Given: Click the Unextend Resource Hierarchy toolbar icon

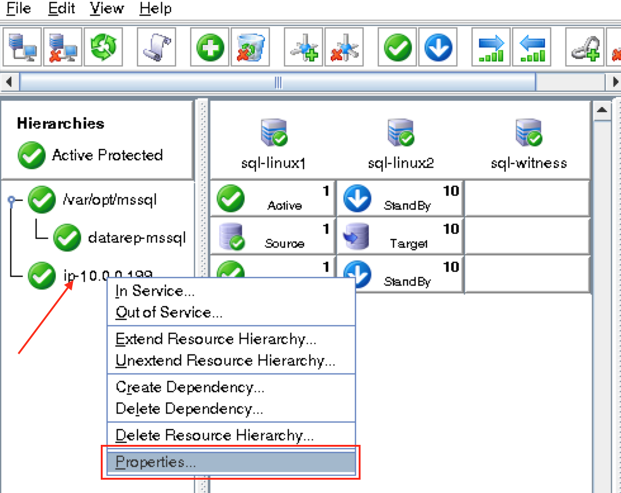Looking at the screenshot, I should click(x=532, y=47).
